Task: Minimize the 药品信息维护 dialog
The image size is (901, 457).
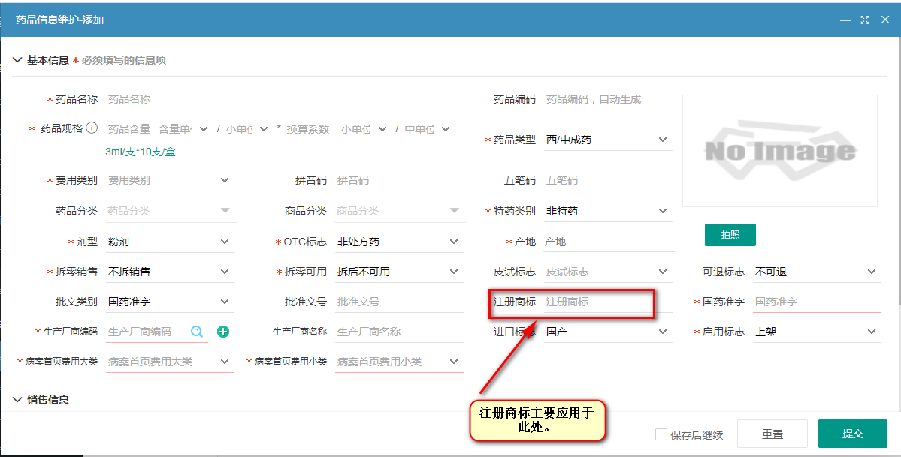Action: tap(845, 20)
